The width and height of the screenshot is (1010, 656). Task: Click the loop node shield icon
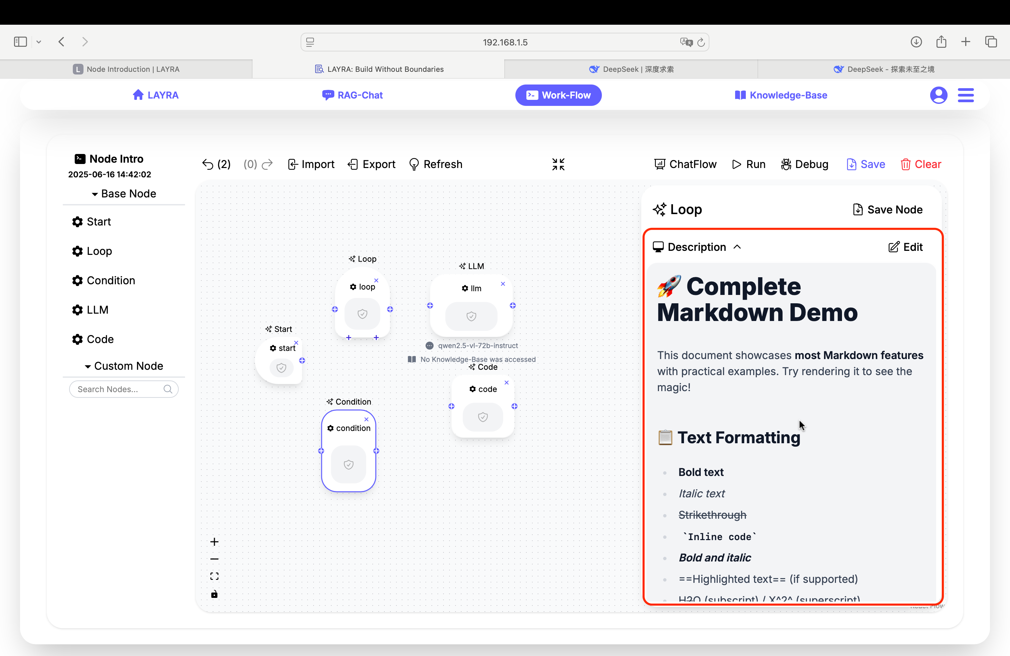[362, 314]
